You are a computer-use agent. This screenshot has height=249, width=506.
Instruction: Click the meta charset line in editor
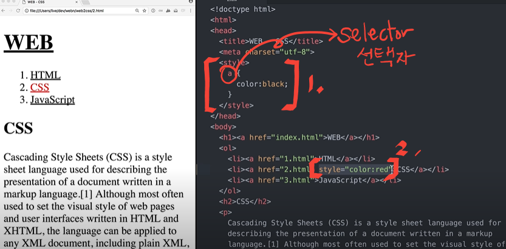[267, 52]
